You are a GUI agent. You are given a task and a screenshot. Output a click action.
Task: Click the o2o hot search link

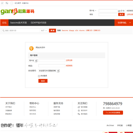pos(76,30)
